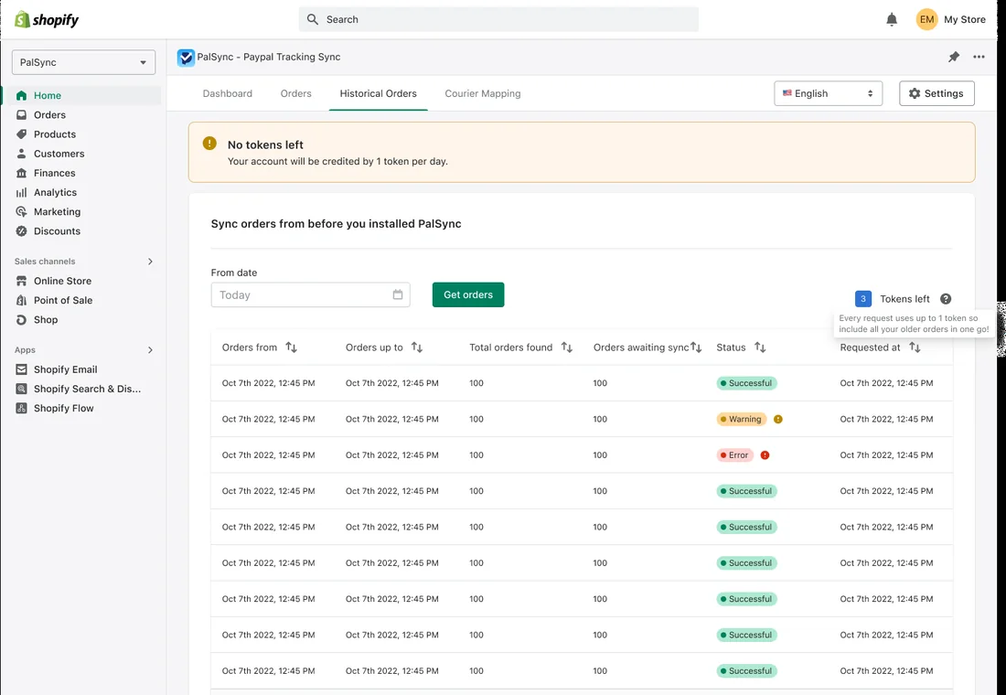The width and height of the screenshot is (1006, 695).
Task: Click the search magnifier icon
Action: 313,19
